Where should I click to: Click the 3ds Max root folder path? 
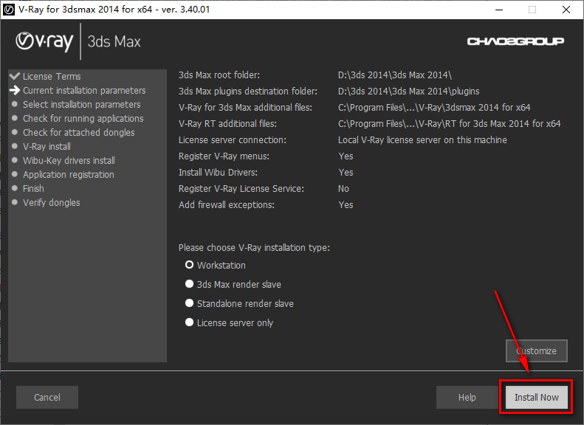[x=394, y=75]
